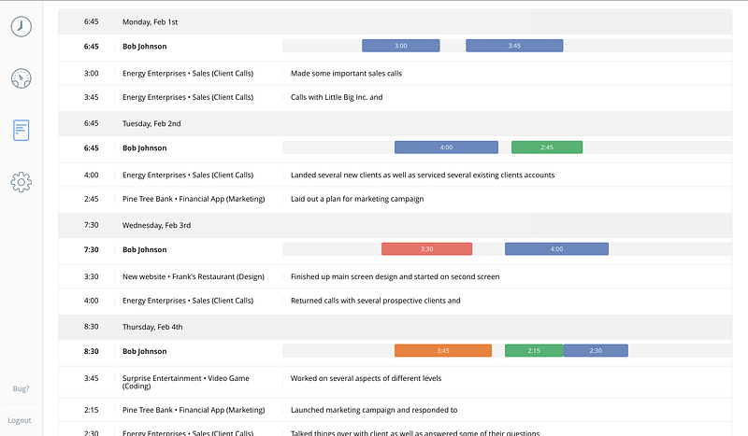The width and height of the screenshot is (748, 436).
Task: Click Thursday's orange 3:45 time block
Action: (442, 350)
